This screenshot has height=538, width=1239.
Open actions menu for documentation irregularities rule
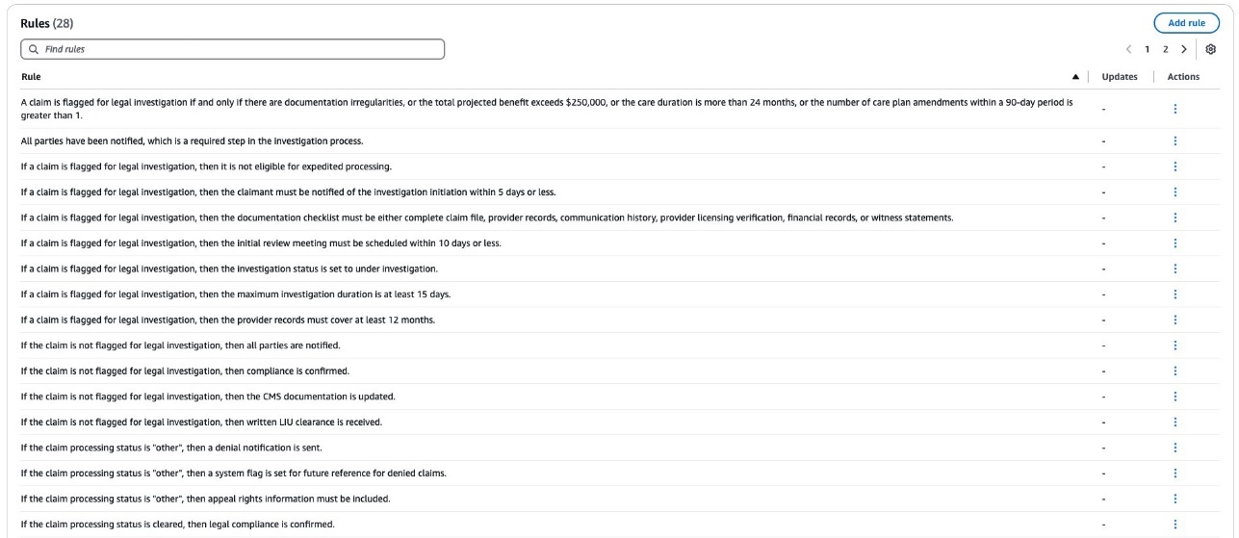pos(1175,109)
